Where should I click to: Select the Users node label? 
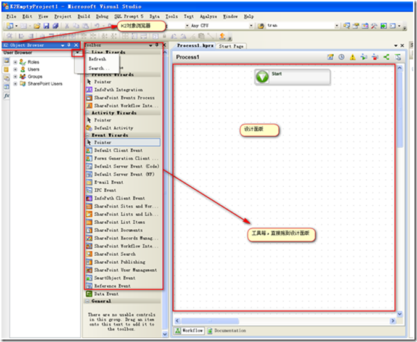tap(33, 70)
